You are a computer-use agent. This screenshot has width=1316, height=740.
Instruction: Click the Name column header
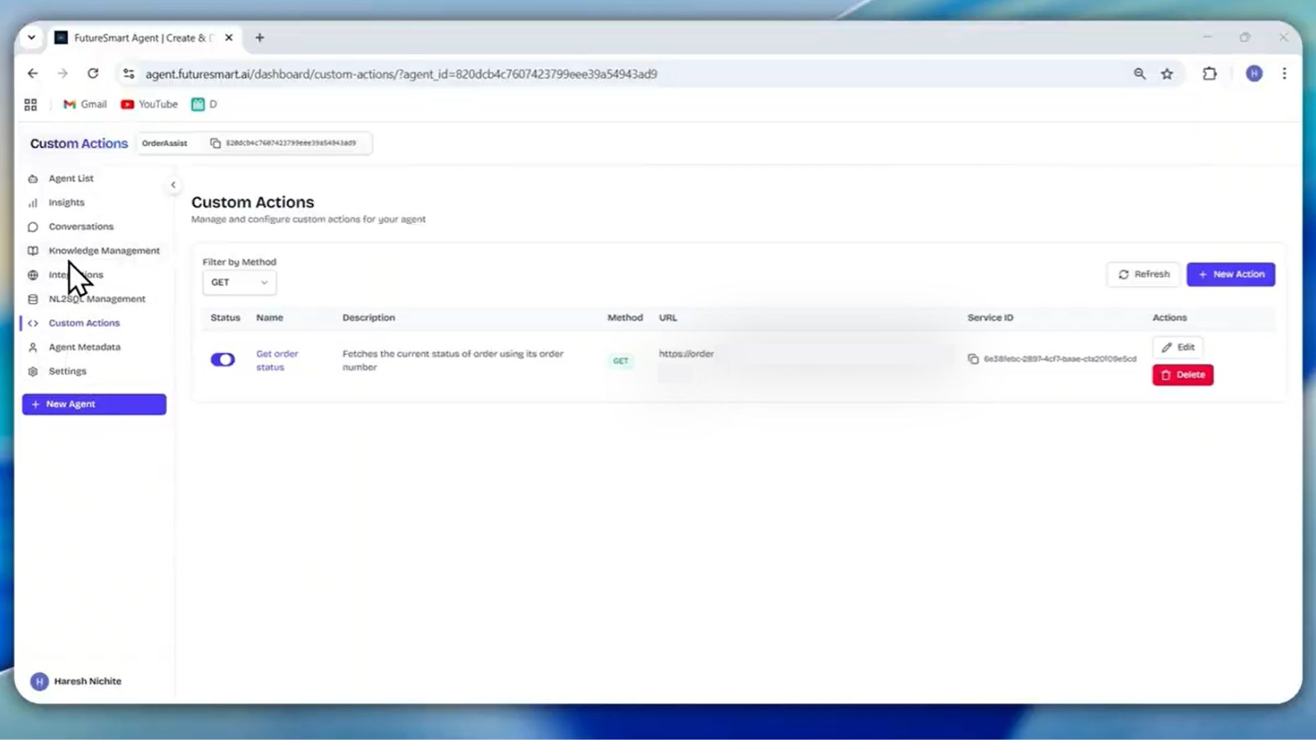[269, 317]
